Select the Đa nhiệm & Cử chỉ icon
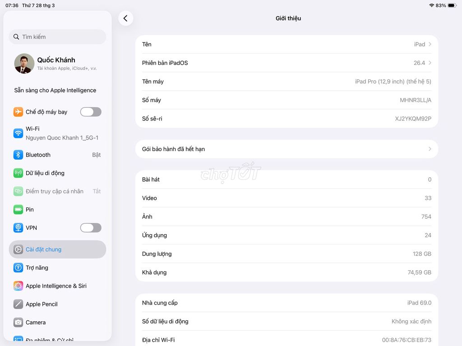 (18, 340)
